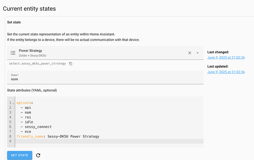Copy the entity ID to clipboard
The image size is (254, 160).
click(x=71, y=64)
